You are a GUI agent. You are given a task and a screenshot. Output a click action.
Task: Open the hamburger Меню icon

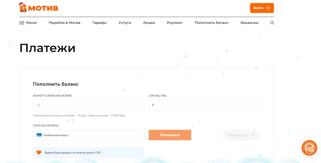(22, 23)
